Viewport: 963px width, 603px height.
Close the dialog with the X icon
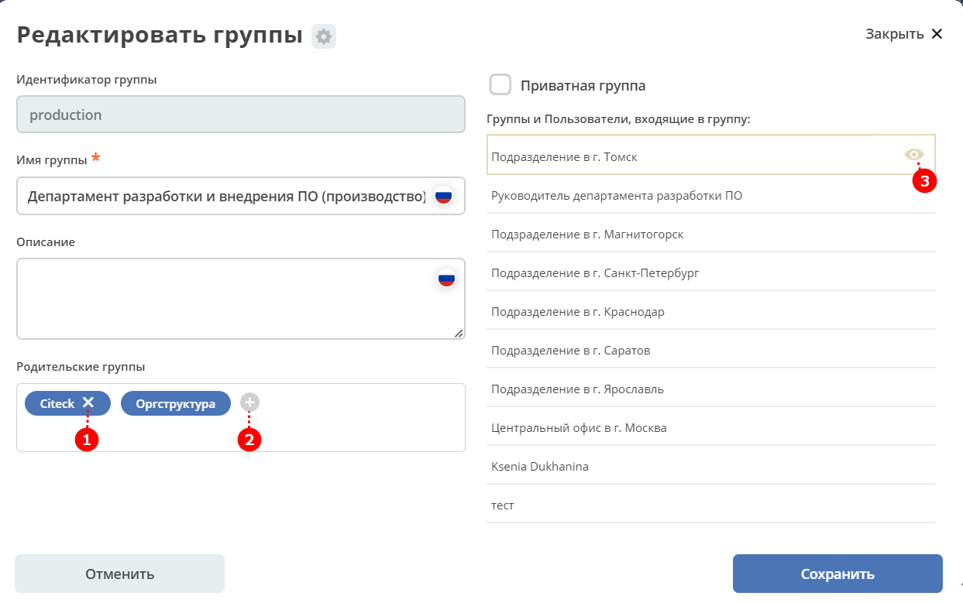937,33
